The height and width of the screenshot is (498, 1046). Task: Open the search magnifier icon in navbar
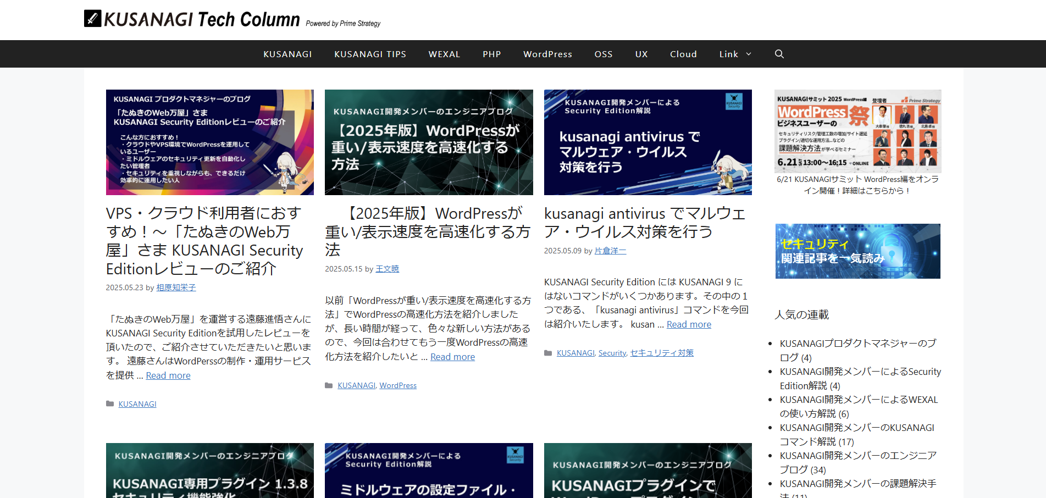(x=779, y=54)
